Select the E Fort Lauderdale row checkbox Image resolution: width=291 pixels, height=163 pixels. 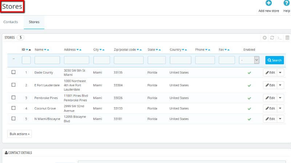point(13,85)
